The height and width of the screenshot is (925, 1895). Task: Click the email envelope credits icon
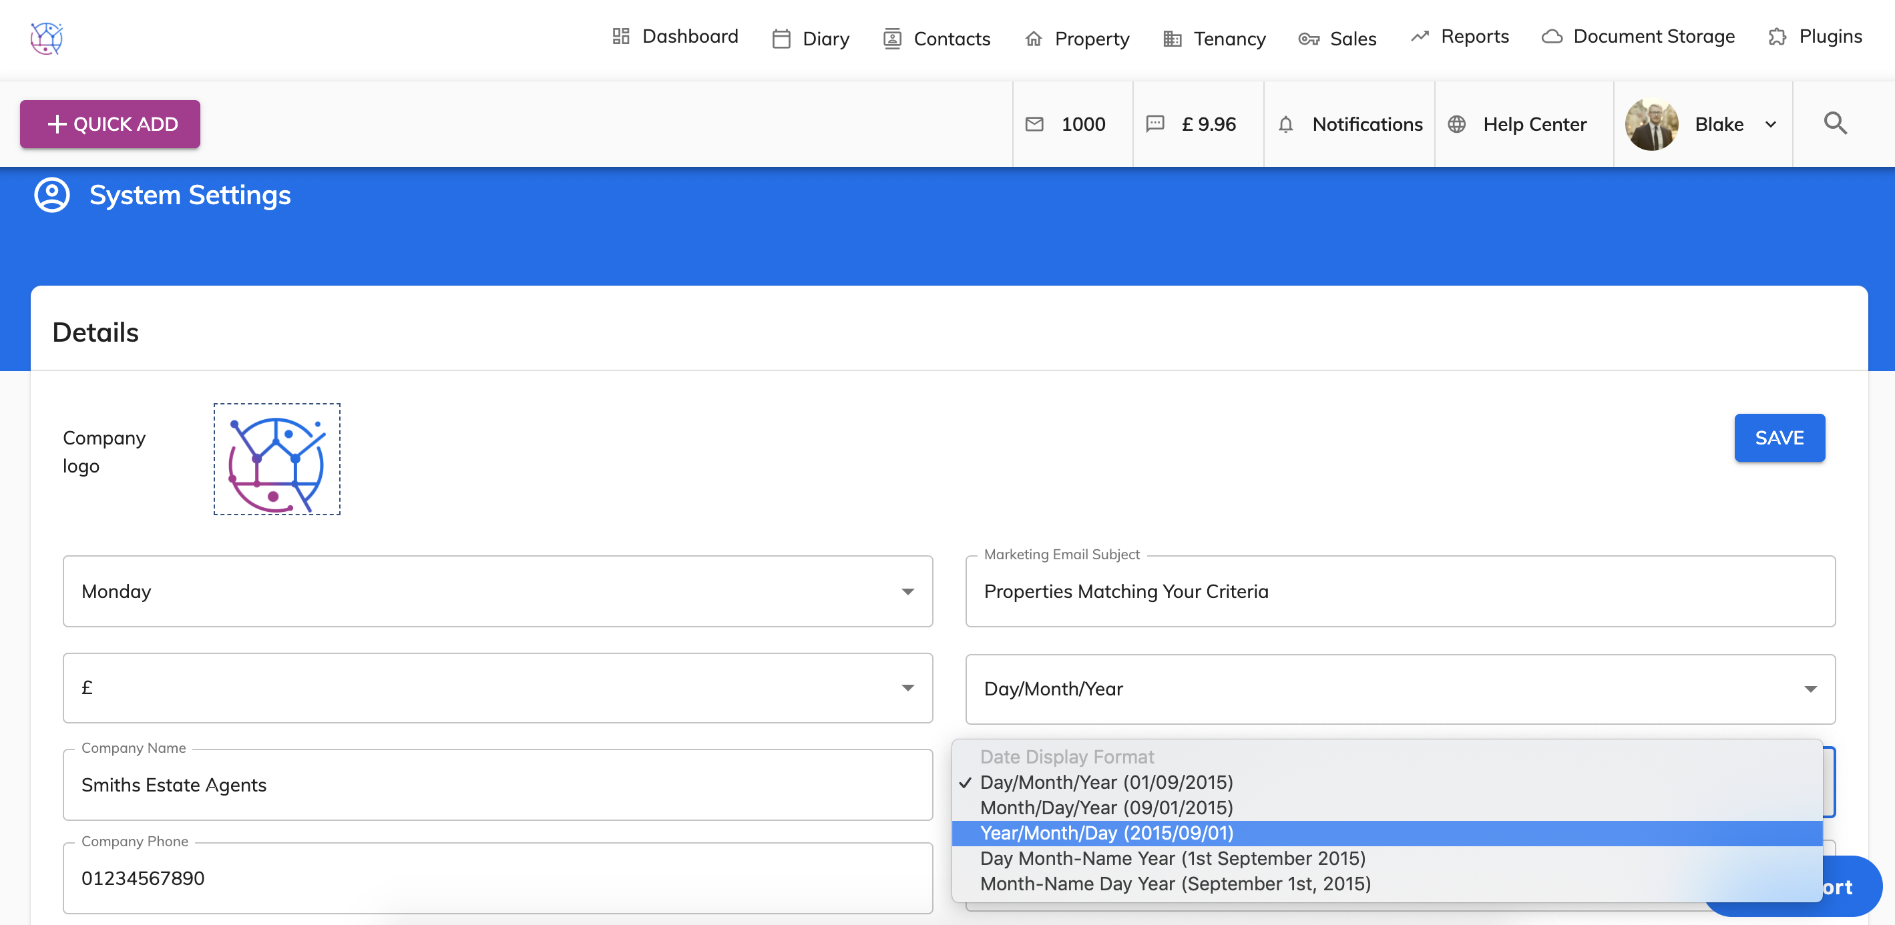(x=1034, y=124)
